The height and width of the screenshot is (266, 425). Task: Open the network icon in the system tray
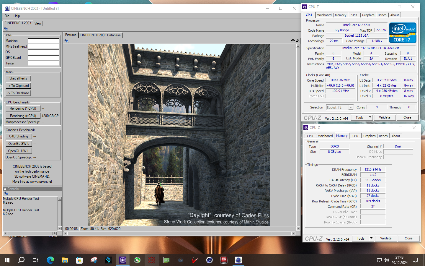(379, 260)
